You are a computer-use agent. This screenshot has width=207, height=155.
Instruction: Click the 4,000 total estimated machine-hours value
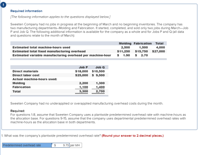click(x=160, y=47)
